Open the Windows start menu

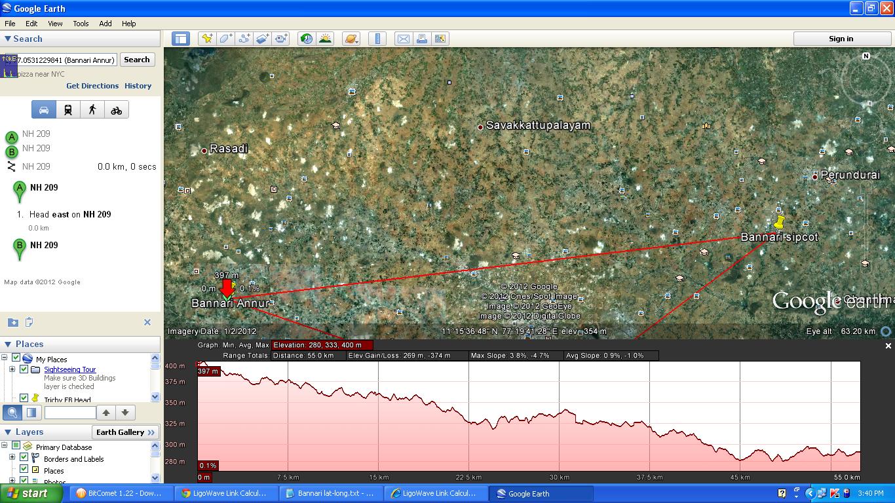coord(31,494)
